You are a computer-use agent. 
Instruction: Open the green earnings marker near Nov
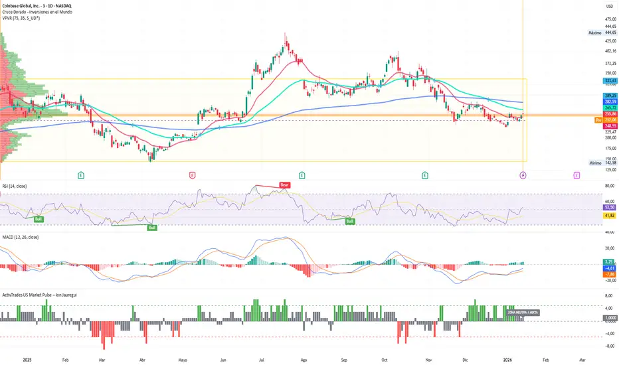(425, 175)
